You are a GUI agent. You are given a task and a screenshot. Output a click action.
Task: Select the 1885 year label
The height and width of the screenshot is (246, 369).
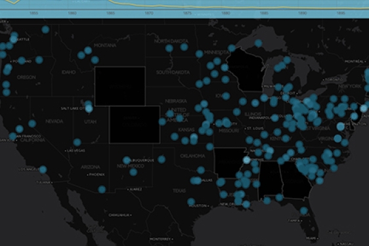point(264,13)
